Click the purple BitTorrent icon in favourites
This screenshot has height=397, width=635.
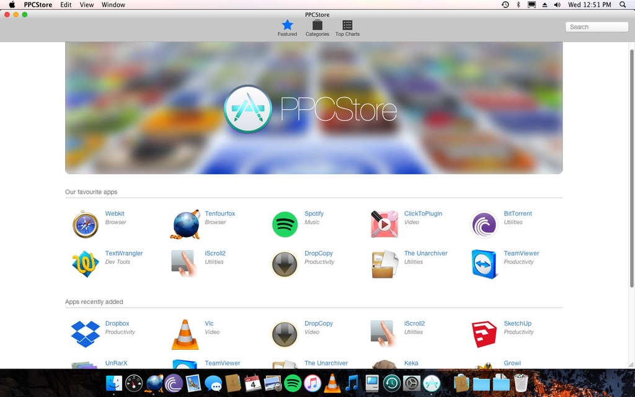(x=484, y=224)
